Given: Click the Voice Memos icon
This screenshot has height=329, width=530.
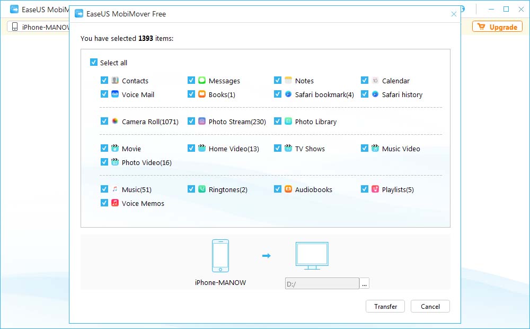Looking at the screenshot, I should [x=114, y=203].
